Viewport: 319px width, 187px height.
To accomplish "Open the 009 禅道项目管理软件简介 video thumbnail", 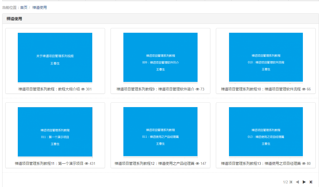I will (x=160, y=57).
